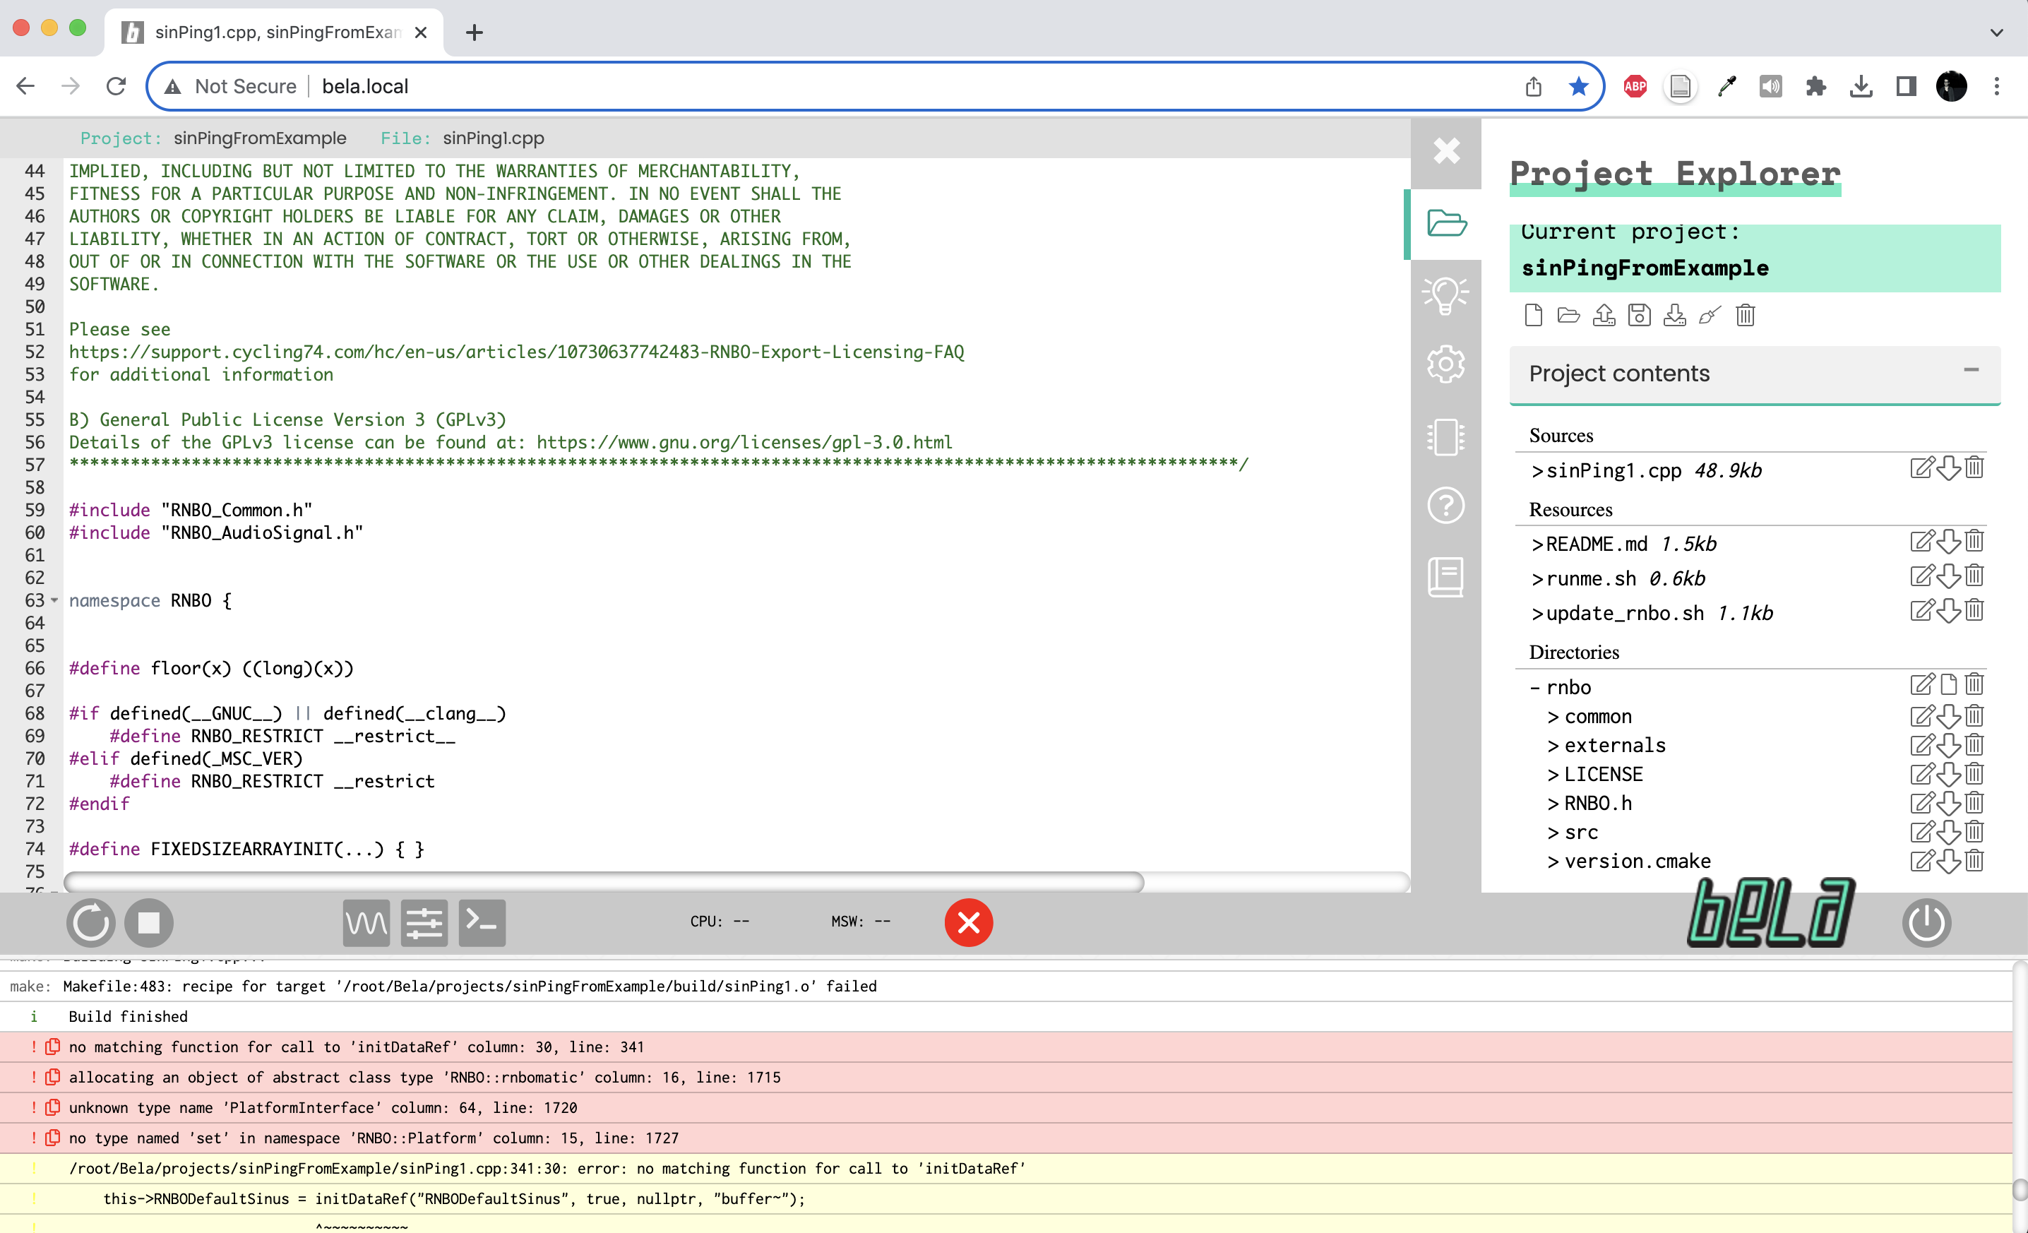Image resolution: width=2028 pixels, height=1233 pixels.
Task: Expand the src folder
Action: [1580, 832]
